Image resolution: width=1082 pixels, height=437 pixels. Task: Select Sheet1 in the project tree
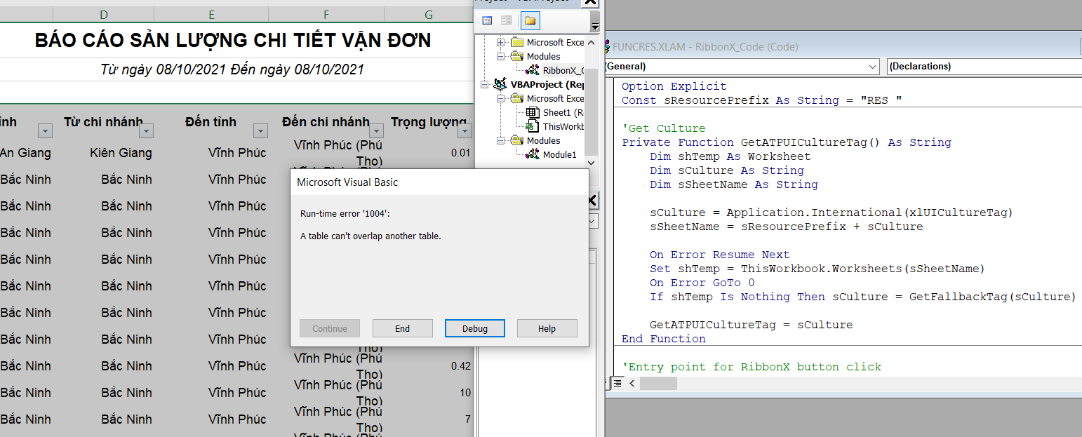tap(563, 112)
